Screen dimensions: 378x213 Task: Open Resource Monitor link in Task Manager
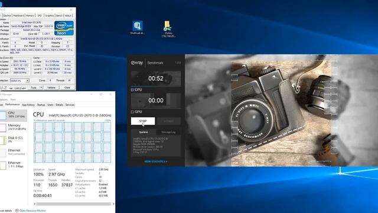(33, 211)
